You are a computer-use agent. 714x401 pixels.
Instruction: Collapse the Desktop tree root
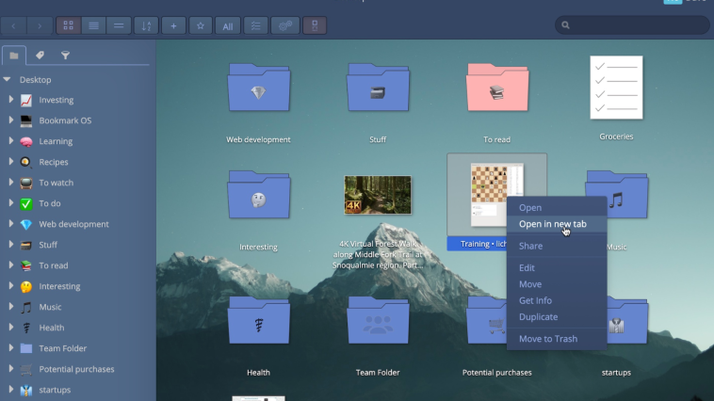pyautogui.click(x=7, y=80)
